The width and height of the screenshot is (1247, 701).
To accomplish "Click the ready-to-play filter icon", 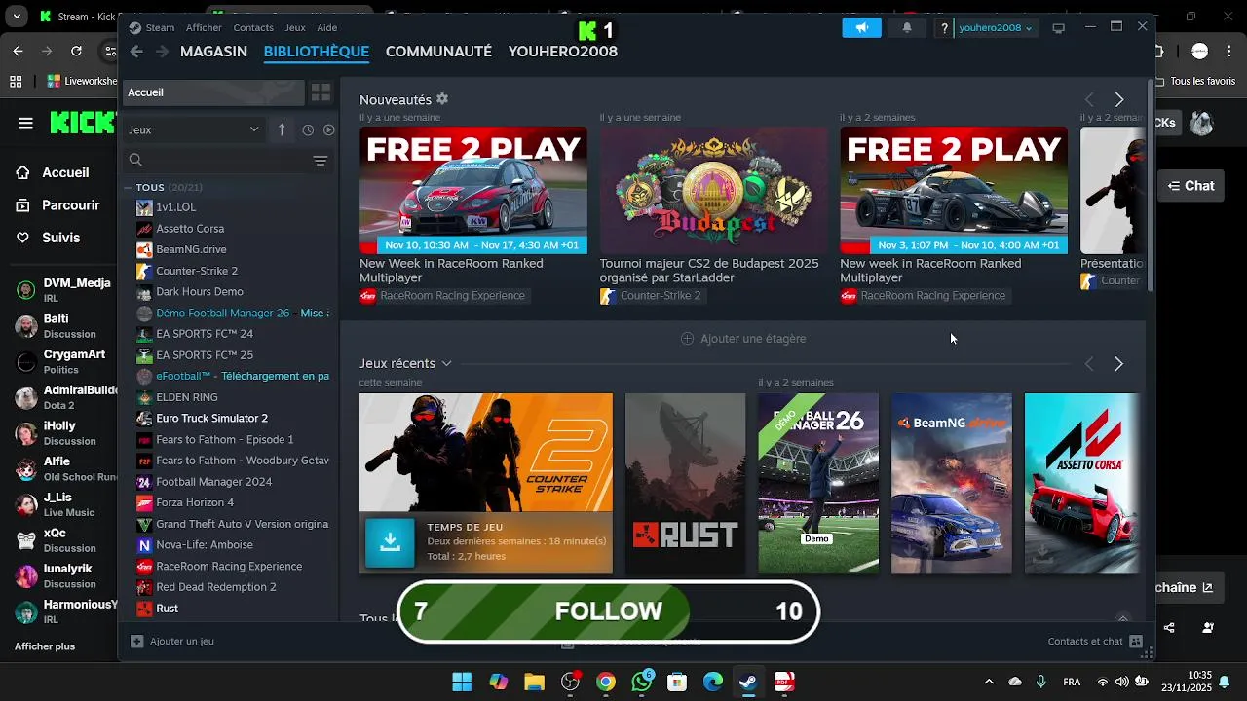I will pyautogui.click(x=329, y=129).
